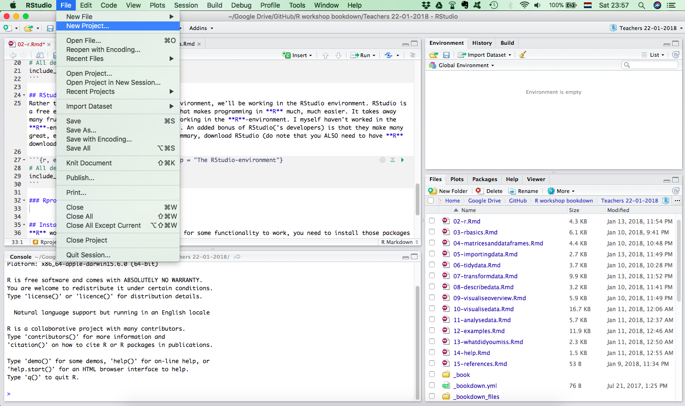685x406 pixels.
Task: Open _bookdown.yml file link
Action: [475, 386]
